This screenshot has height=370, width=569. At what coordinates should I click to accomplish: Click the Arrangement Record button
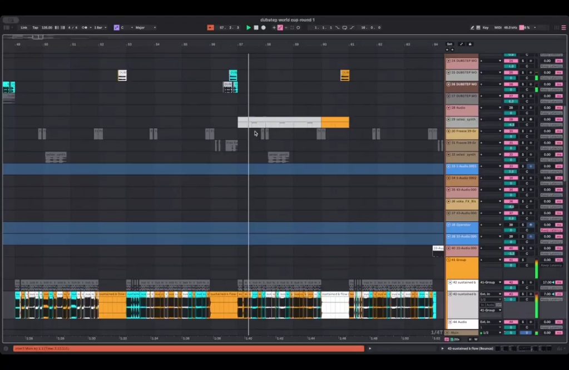point(264,28)
